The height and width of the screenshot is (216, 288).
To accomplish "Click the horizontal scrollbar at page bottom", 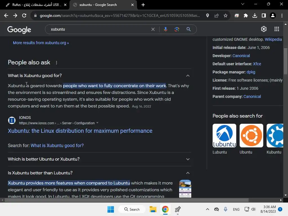I will (126, 200).
